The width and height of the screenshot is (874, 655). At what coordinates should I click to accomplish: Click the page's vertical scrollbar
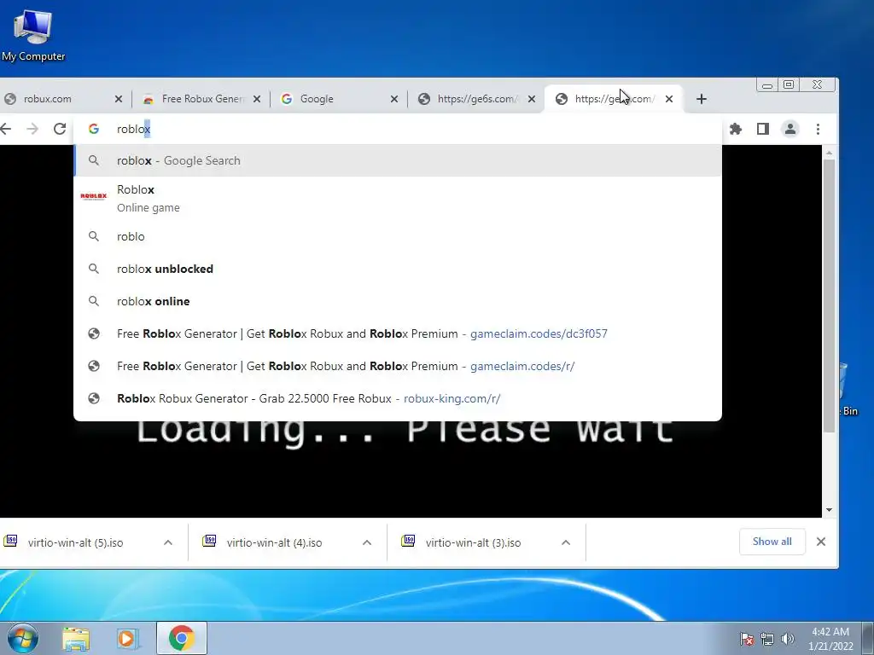click(829, 295)
